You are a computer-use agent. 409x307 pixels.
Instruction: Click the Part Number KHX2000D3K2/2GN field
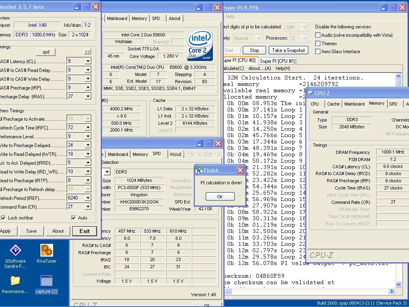click(139, 202)
